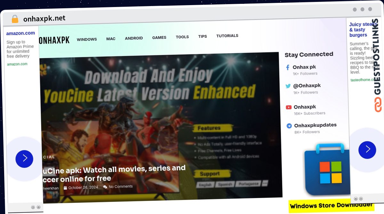Screen dimensions: 384x214
Task: Click the Twitter bird icon for @Onhaxpk
Action: coord(288,86)
